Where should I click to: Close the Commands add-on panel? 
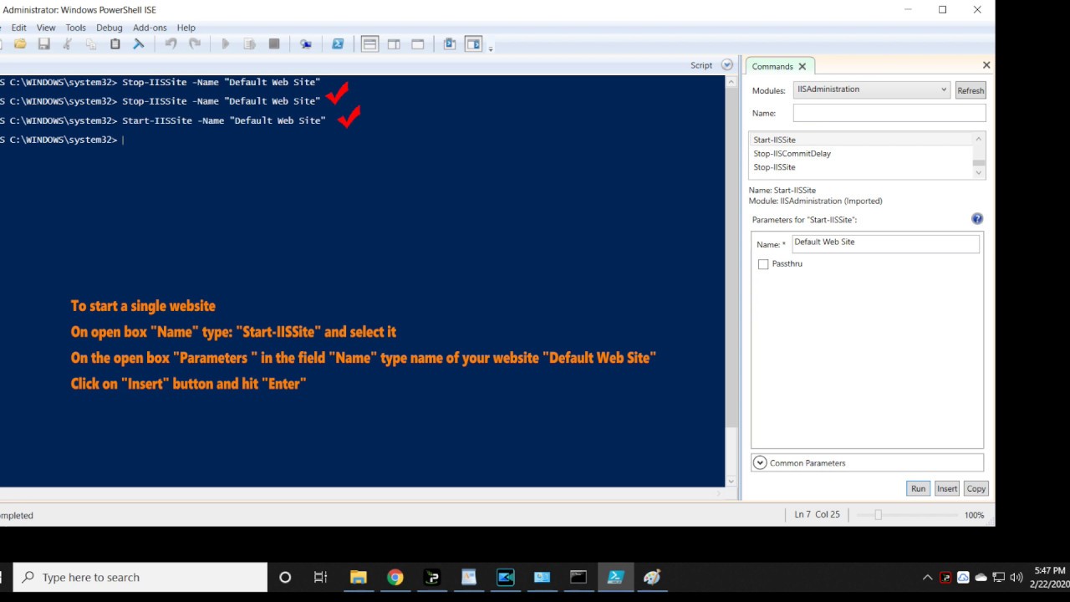(986, 65)
